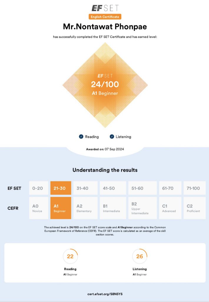Image resolution: width=209 pixels, height=302 pixels.
Task: Click the diamond badge showing 24/100
Action: (105, 85)
